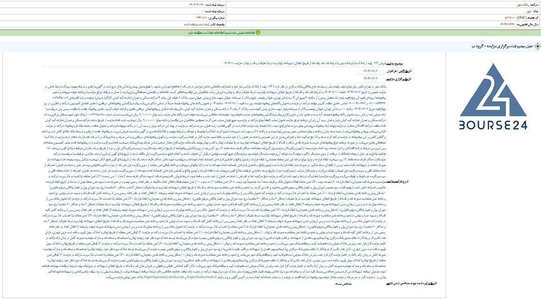The image size is (541, 300).
Task: Click the مشخص نیست value at the bottom
Action: point(343,284)
